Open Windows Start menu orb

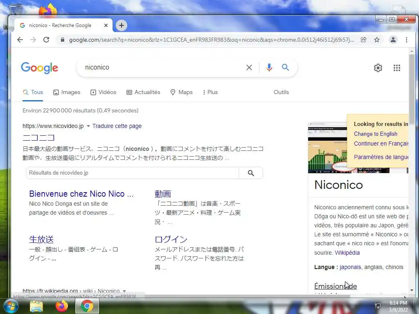coord(10,306)
